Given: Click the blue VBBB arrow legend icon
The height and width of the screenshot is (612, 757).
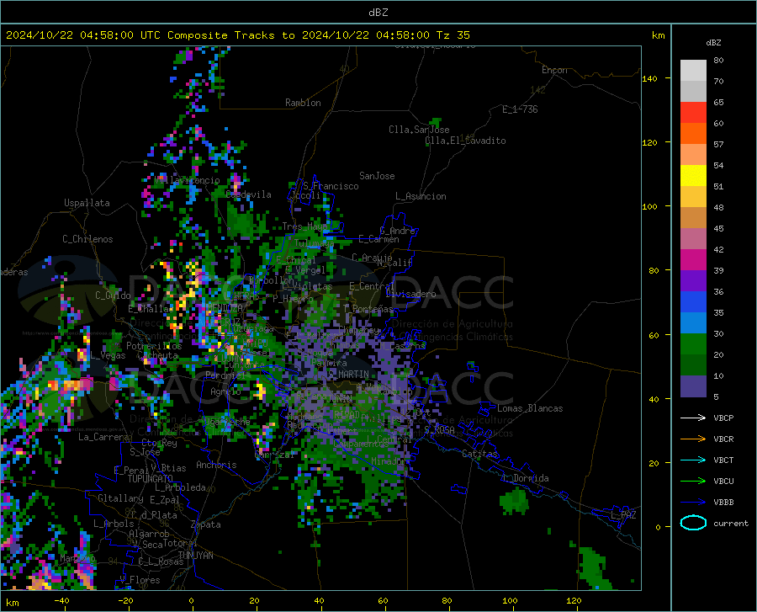Looking at the screenshot, I should [x=693, y=503].
